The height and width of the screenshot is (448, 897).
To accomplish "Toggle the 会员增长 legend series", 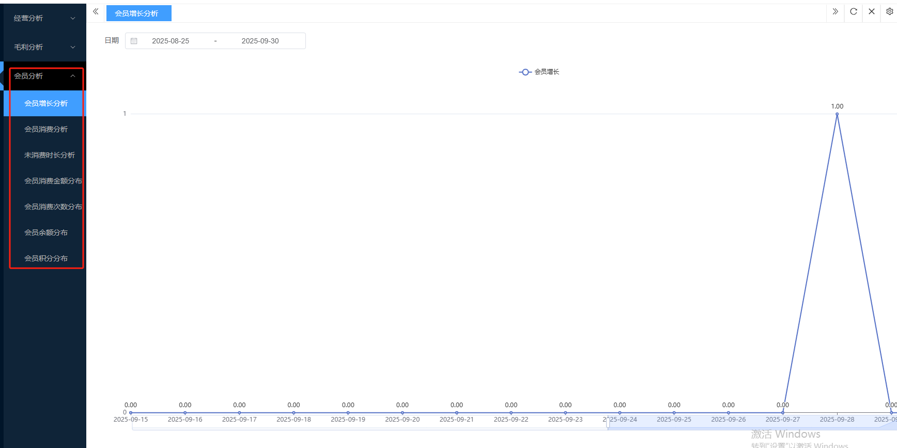I will pos(539,72).
